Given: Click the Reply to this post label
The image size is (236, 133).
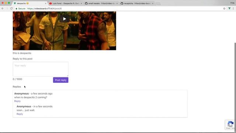Looking at the screenshot, I should 22,59.
